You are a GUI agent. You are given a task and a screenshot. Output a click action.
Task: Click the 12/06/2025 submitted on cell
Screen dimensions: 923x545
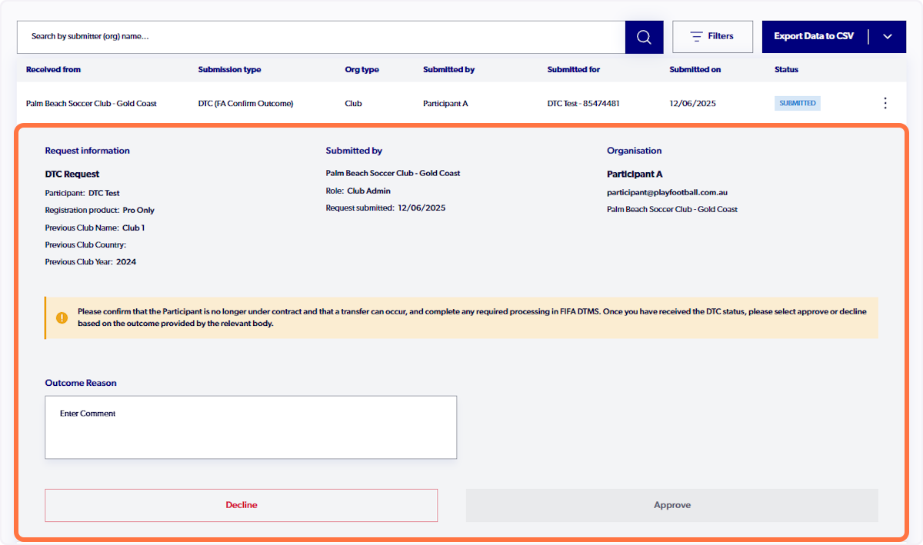point(693,103)
